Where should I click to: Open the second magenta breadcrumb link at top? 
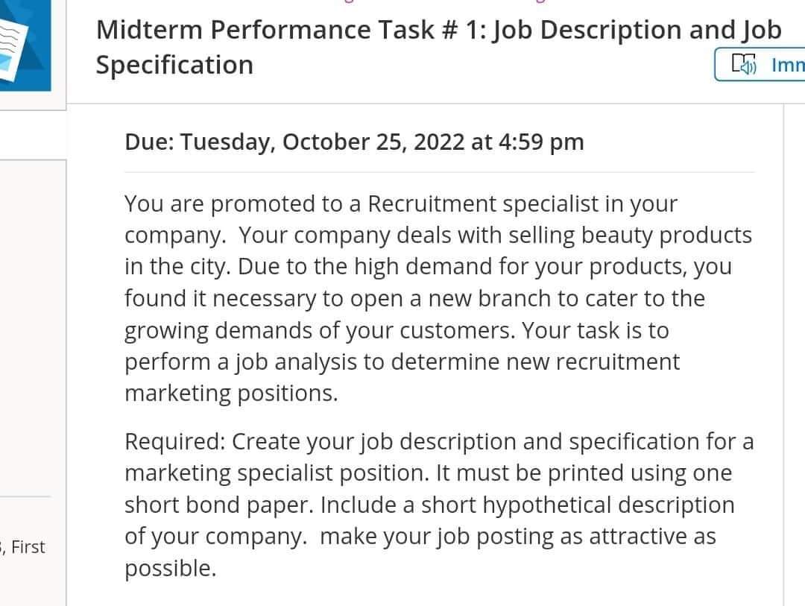point(533,2)
